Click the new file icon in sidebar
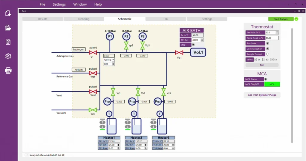306x161 pixels. point(8,13)
